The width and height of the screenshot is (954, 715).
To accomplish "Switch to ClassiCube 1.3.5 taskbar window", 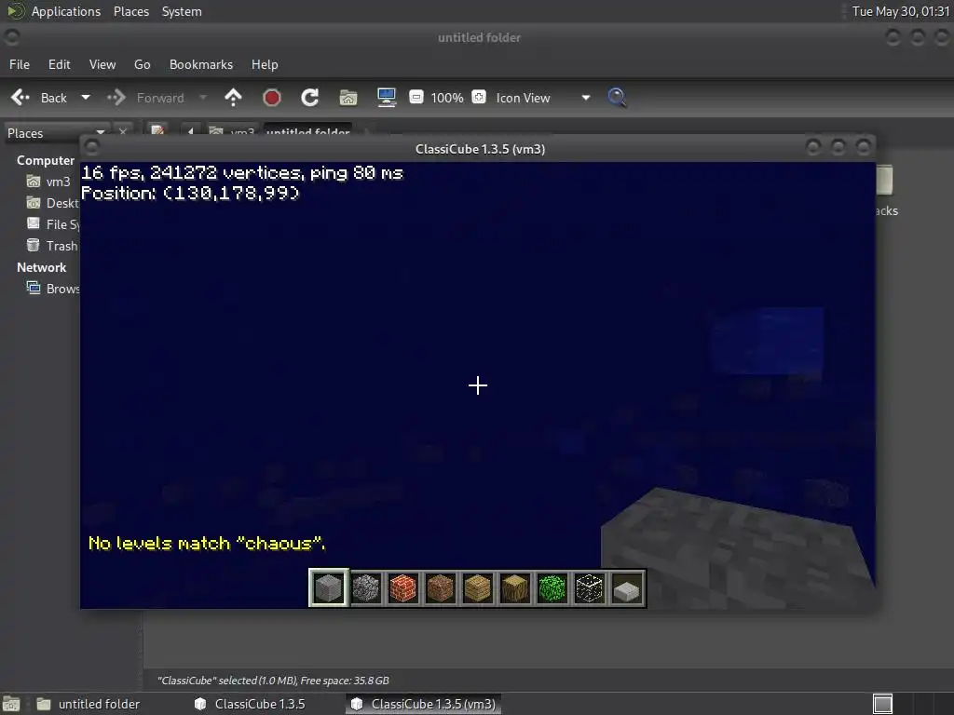I will coord(250,704).
